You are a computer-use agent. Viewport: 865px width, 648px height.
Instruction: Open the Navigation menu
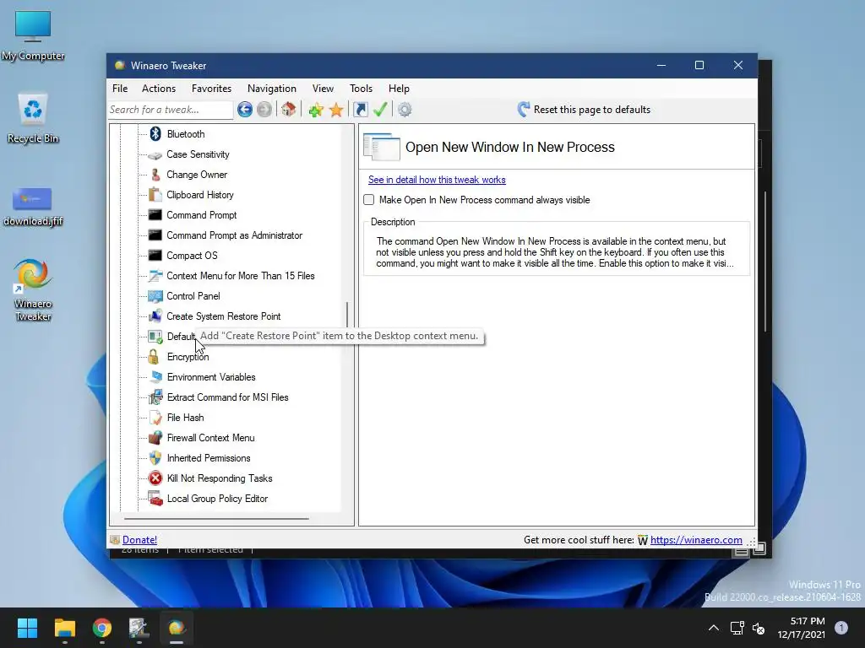tap(271, 89)
